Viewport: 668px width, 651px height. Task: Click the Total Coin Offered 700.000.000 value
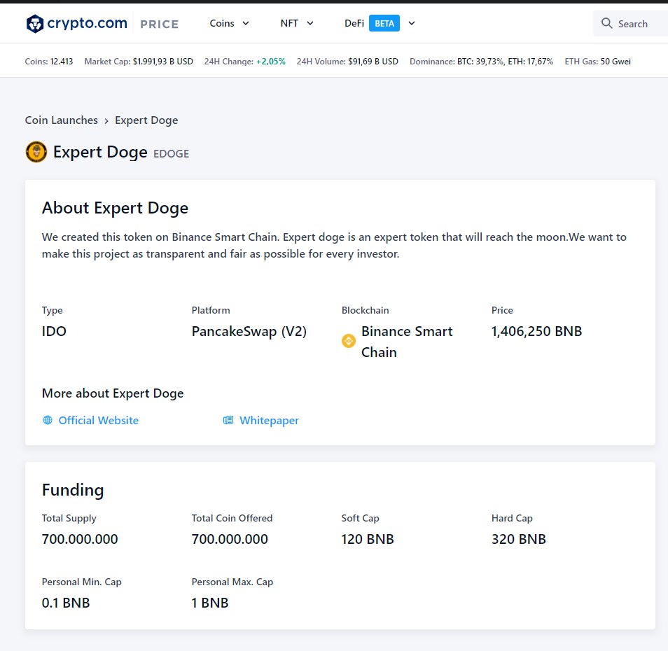[x=230, y=539]
